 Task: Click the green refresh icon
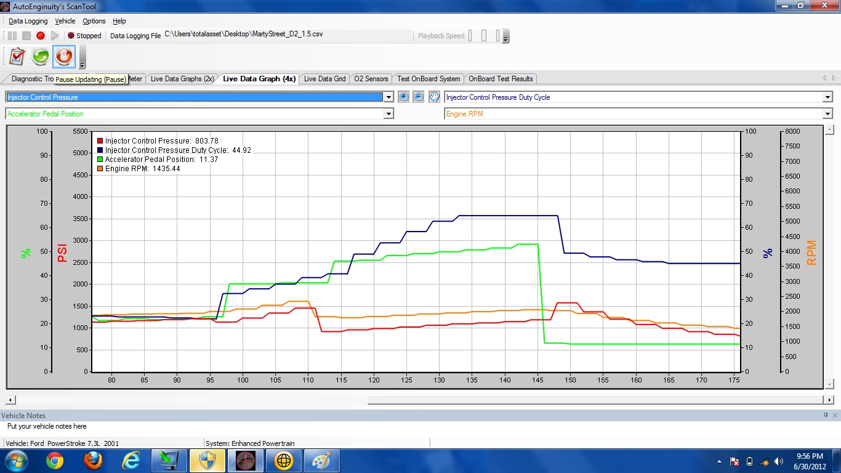tap(41, 57)
